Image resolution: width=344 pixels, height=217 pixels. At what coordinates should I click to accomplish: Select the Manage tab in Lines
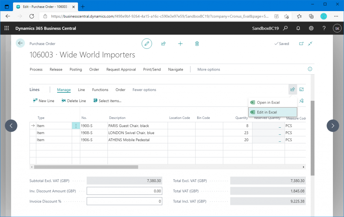pyautogui.click(x=64, y=90)
